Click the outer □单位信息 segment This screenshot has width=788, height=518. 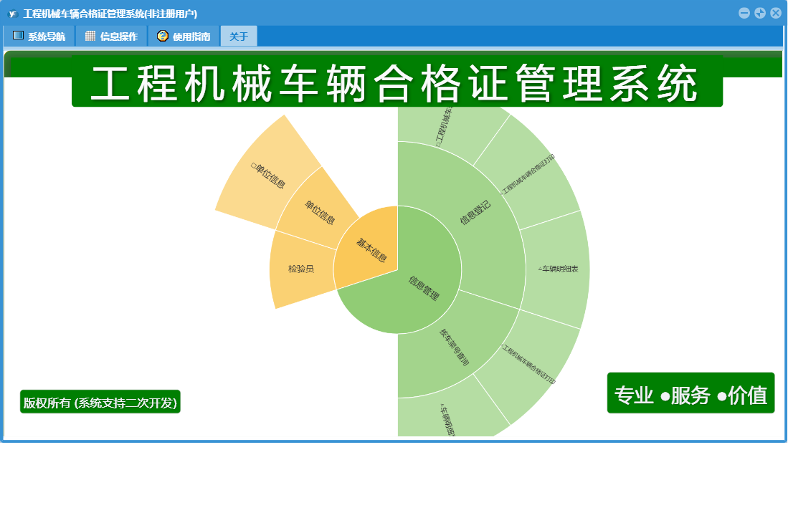click(x=268, y=175)
